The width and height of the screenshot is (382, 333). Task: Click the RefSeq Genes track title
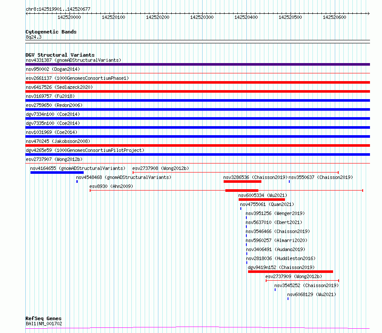pos(43,318)
